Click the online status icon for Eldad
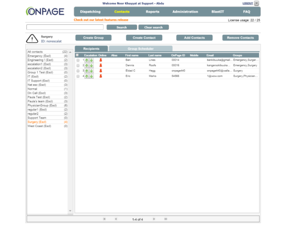Screen dimensions: 303x229 [100, 71]
